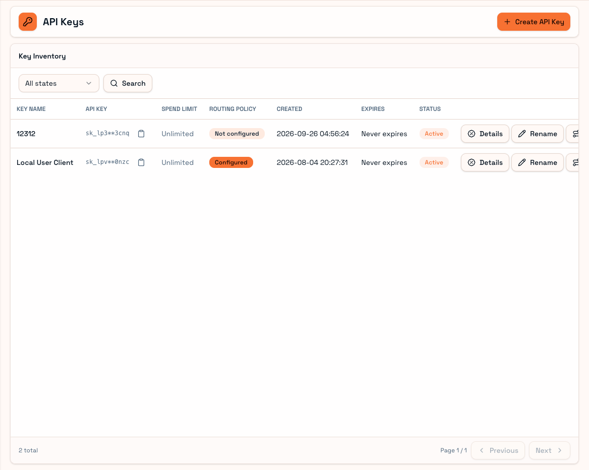The height and width of the screenshot is (470, 589).
Task: Click the Active status of key 12312
Action: coord(434,134)
